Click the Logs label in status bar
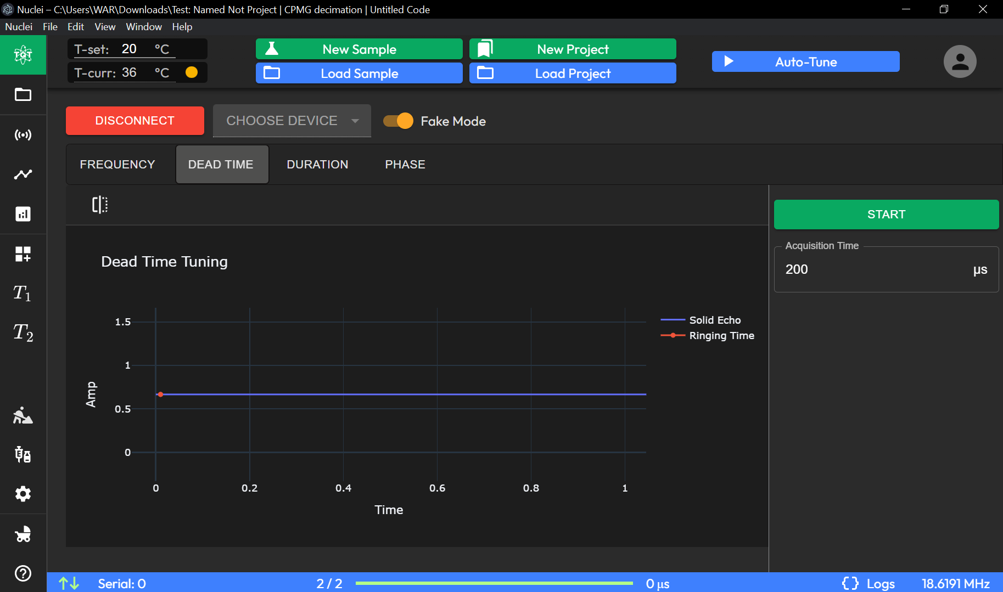 (x=881, y=584)
